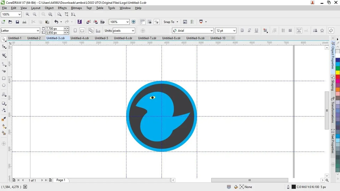Toggle Bold text formatting

pyautogui.click(x=242, y=31)
